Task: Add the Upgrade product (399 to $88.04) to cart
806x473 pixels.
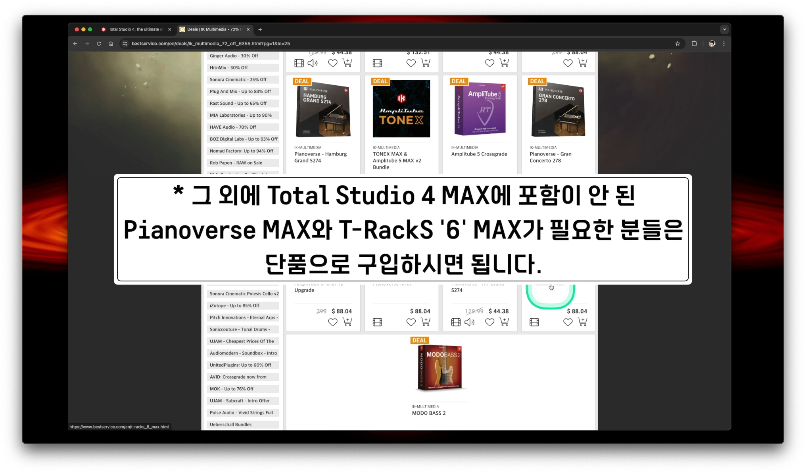Action: [x=347, y=322]
